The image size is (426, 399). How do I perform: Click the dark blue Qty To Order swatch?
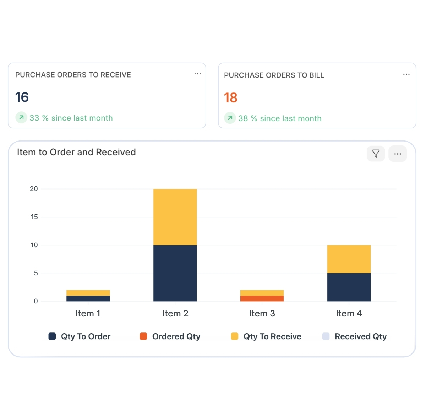coord(52,336)
